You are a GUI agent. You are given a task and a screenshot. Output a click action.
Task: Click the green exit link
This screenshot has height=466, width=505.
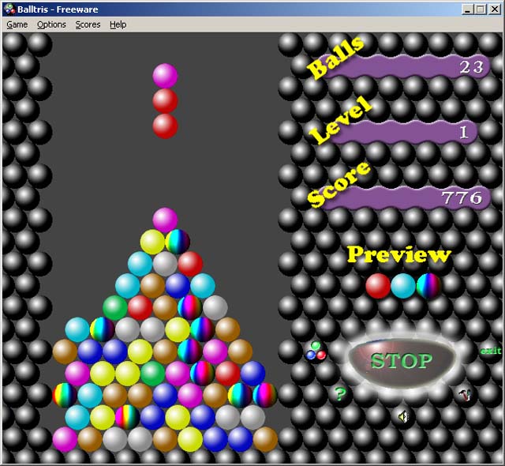point(491,351)
